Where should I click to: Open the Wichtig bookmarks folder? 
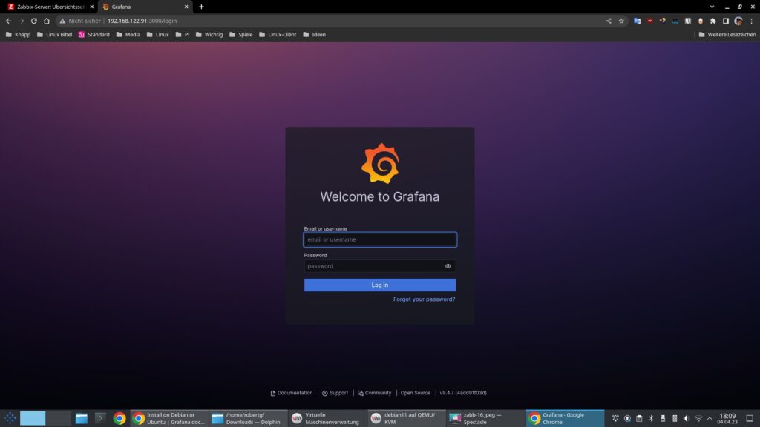point(209,34)
